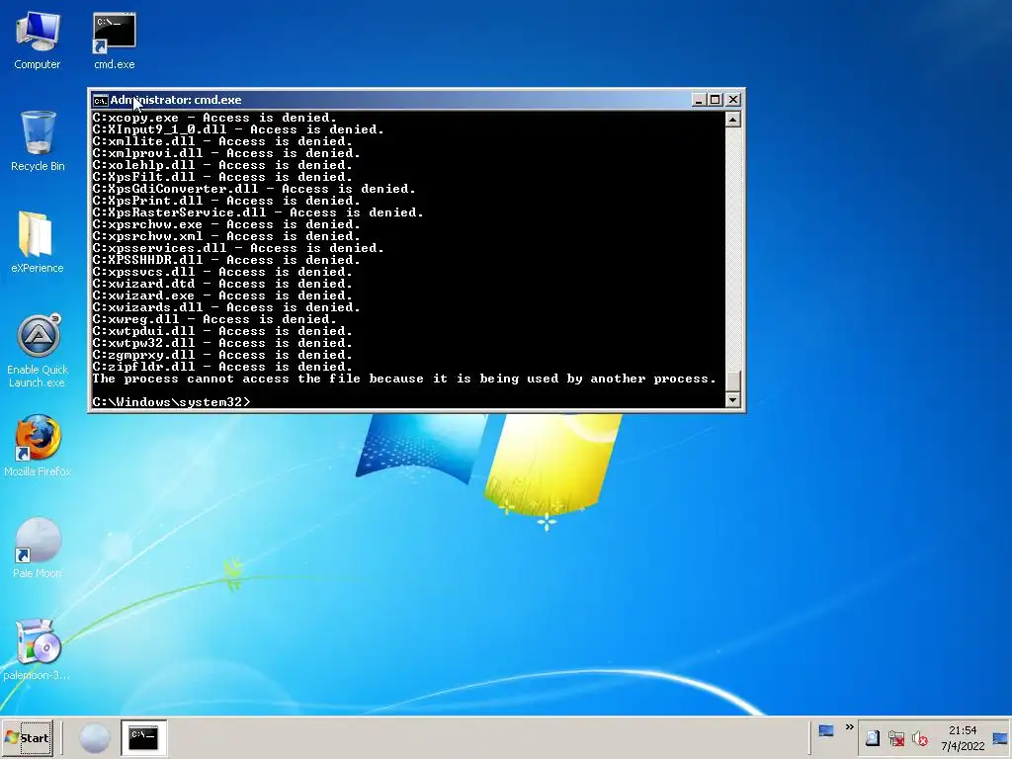Click the xpssvcs.dll output line

222,272
